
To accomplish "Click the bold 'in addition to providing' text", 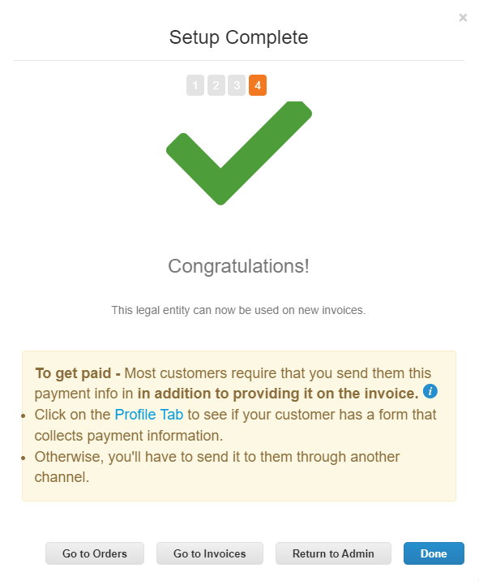I will [278, 394].
